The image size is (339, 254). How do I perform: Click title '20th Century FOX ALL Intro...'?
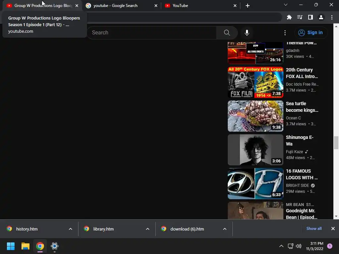(x=302, y=73)
